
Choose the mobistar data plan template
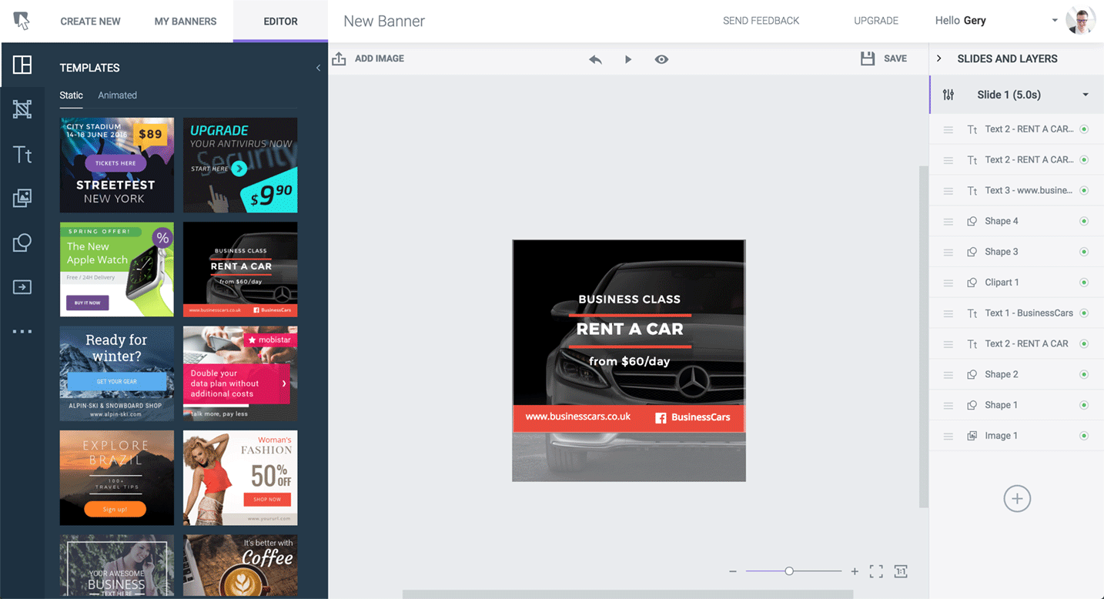[x=240, y=373]
